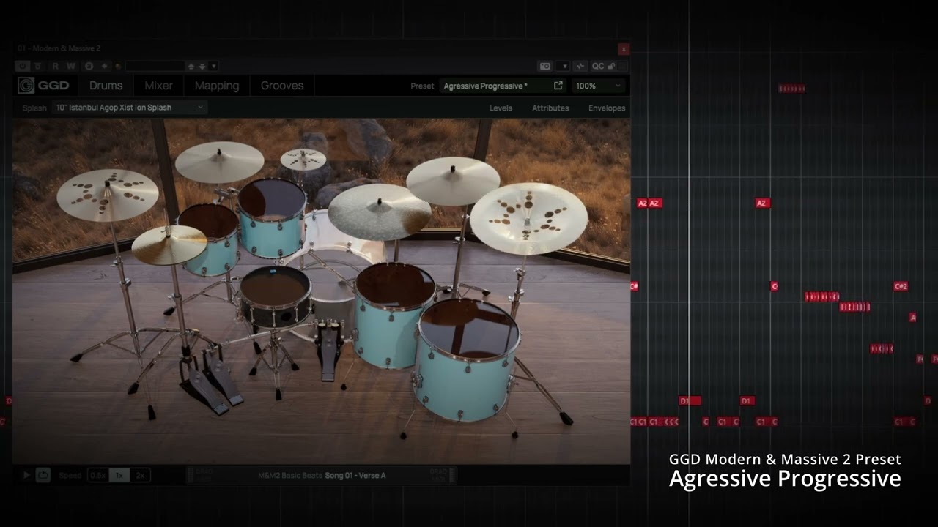Select the lone A2 note in piano roll
Viewport: 938px width, 527px height.
(x=761, y=203)
